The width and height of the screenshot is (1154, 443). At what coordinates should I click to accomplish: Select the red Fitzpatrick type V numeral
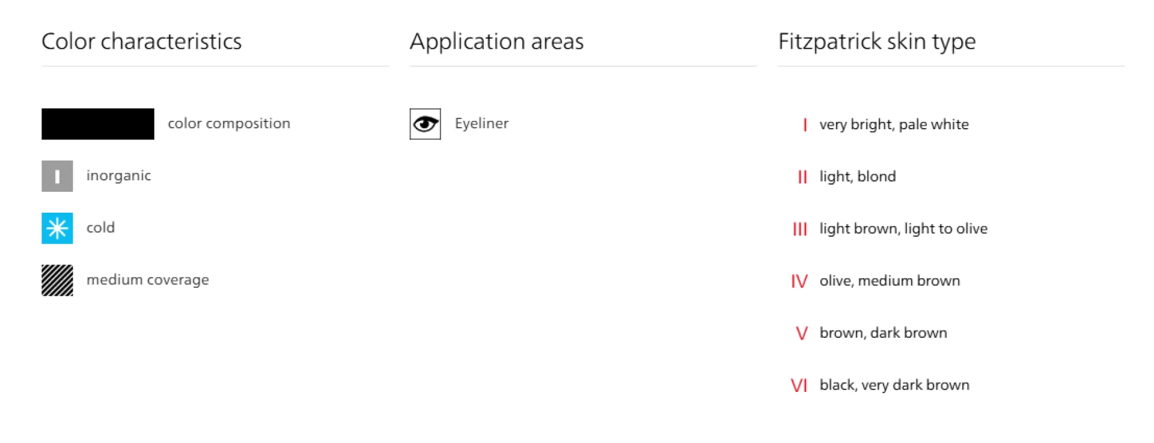802,333
